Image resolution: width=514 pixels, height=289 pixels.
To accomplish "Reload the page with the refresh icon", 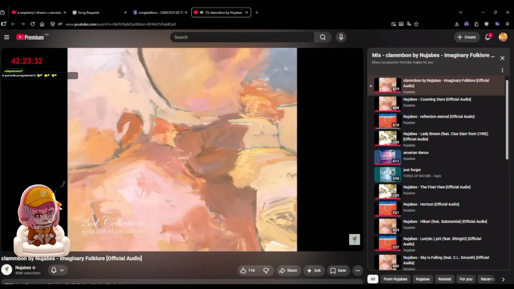I will click(x=33, y=24).
